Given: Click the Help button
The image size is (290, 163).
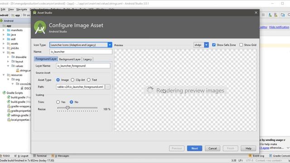Looking at the screenshot, I should 248,149.
